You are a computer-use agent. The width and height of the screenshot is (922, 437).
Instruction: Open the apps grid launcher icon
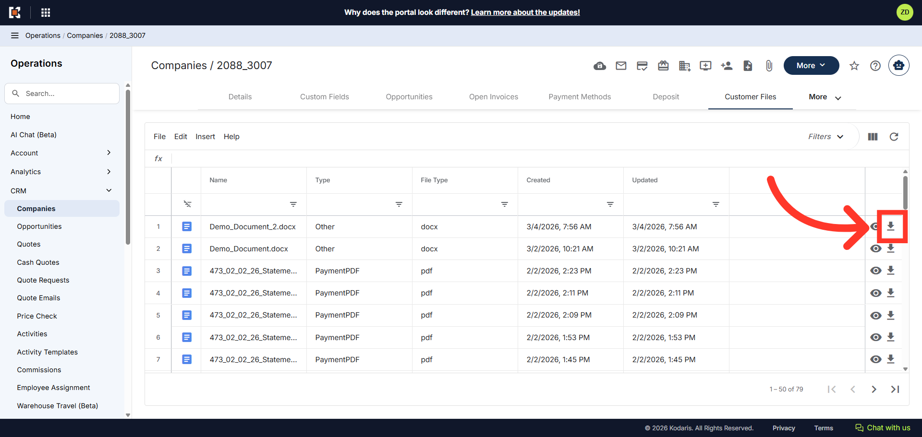tap(46, 12)
